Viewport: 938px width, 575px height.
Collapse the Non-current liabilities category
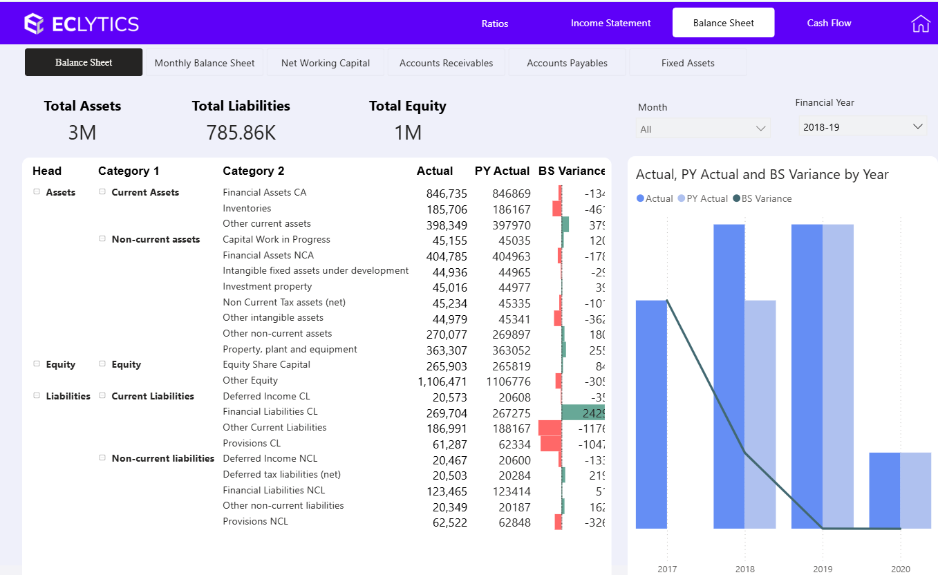(102, 458)
